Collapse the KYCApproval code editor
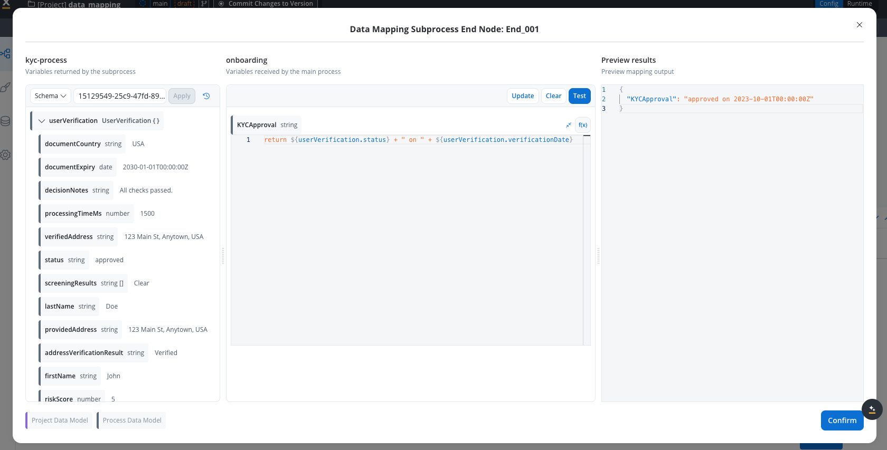The image size is (887, 450). (x=569, y=125)
